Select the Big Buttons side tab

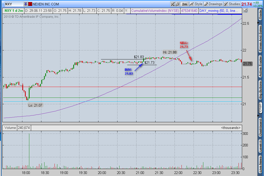coord(260,90)
